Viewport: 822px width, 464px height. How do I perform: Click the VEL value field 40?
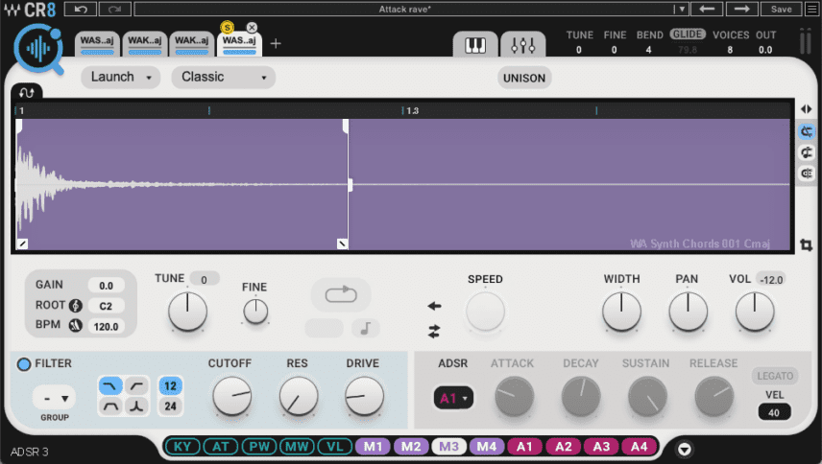(774, 413)
